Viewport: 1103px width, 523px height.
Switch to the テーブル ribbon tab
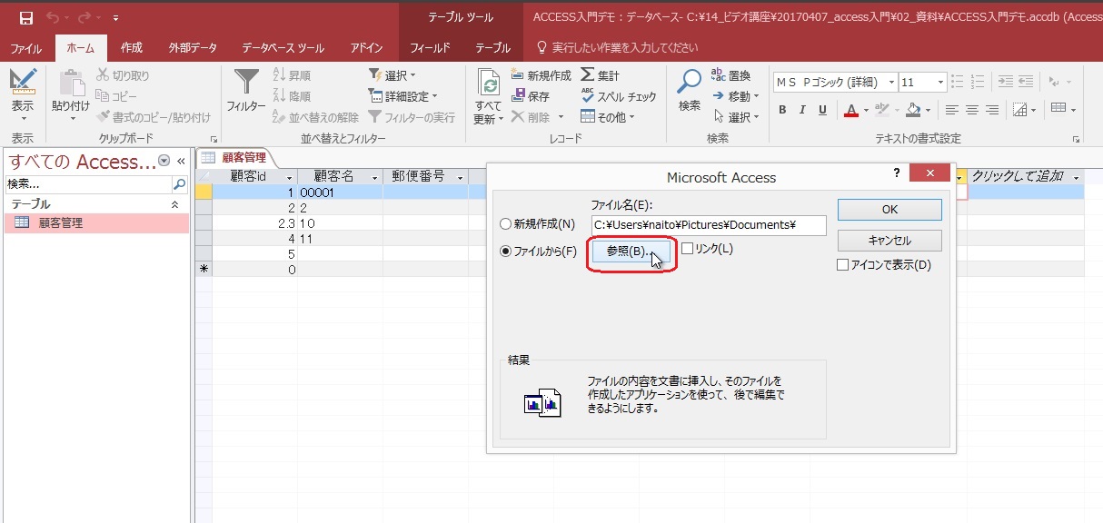coord(493,48)
